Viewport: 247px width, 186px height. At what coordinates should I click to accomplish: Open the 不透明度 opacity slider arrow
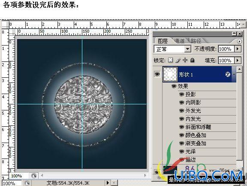tap(238, 49)
